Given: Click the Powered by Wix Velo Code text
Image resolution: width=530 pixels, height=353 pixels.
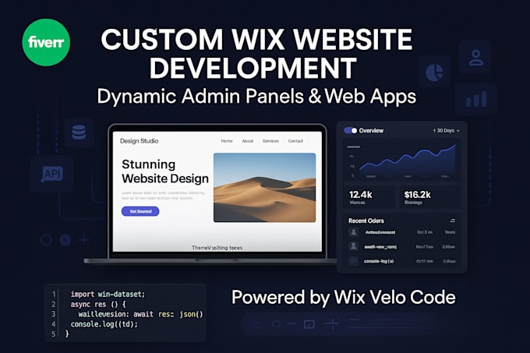Looking at the screenshot, I should pyautogui.click(x=344, y=298).
